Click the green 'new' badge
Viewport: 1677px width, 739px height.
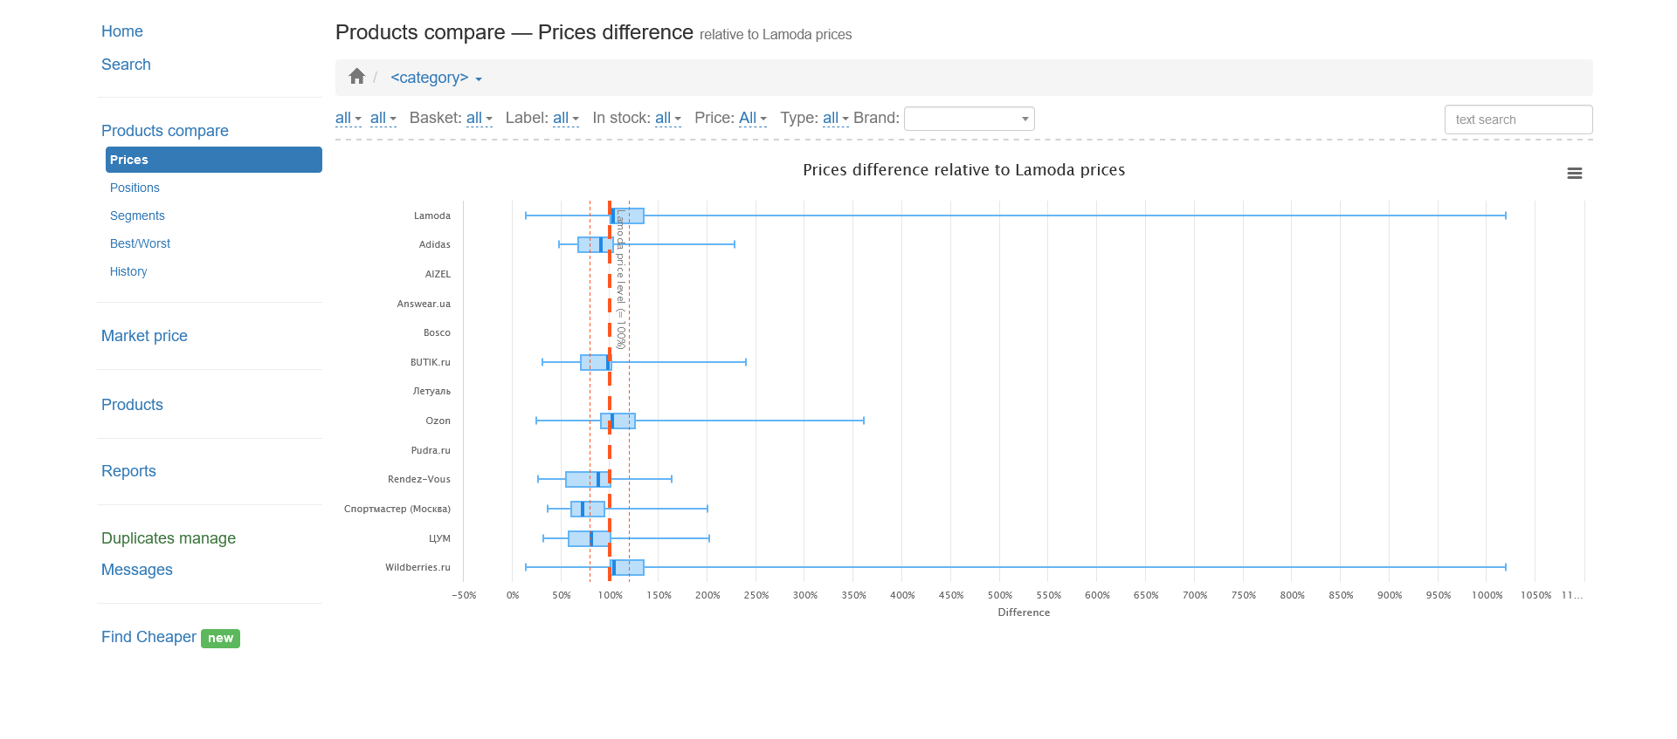coord(220,639)
